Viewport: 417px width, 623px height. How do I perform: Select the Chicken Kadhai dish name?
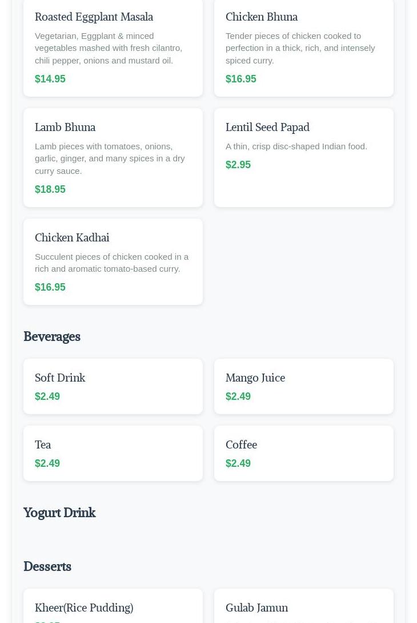71,237
